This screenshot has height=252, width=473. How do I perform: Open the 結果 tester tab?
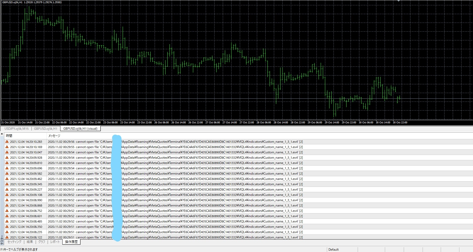30,242
